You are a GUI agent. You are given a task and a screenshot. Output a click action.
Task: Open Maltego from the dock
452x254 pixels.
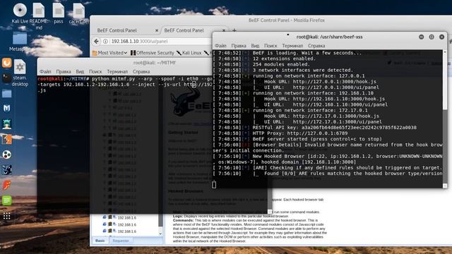tap(6, 155)
